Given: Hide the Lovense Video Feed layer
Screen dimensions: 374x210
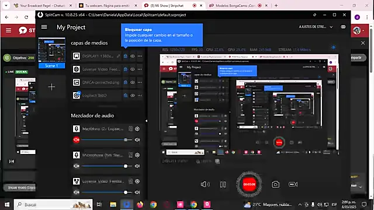Looking at the screenshot, I should [133, 69].
